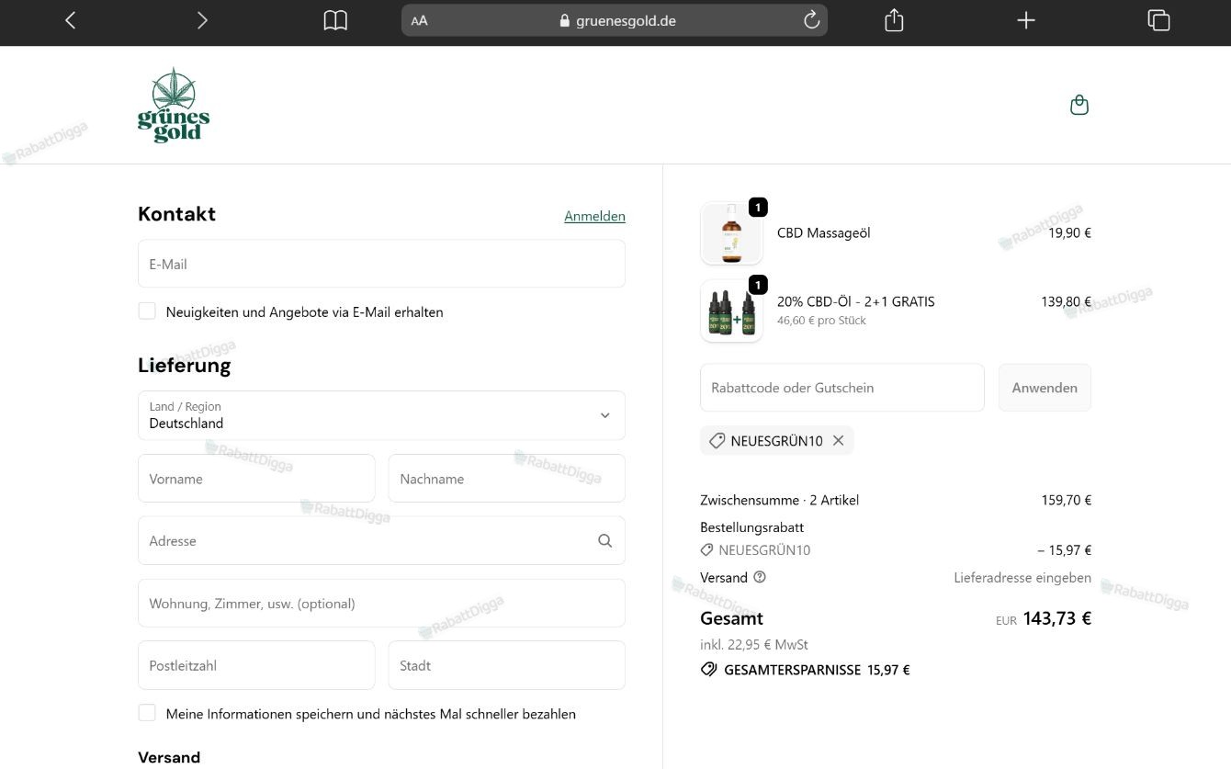Open the bookmarks book icon
The image size is (1231, 769).
pyautogui.click(x=335, y=20)
